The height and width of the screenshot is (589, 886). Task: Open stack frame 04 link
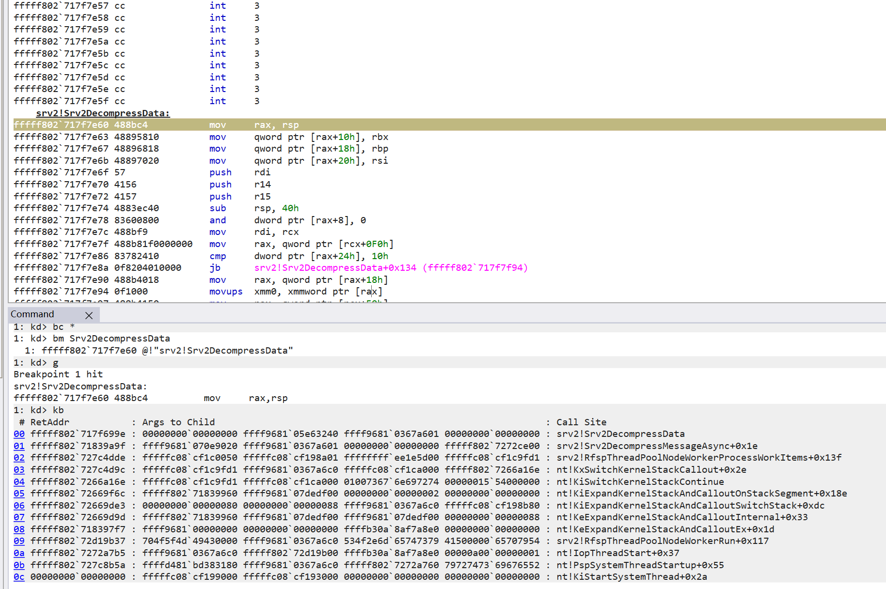coord(19,482)
